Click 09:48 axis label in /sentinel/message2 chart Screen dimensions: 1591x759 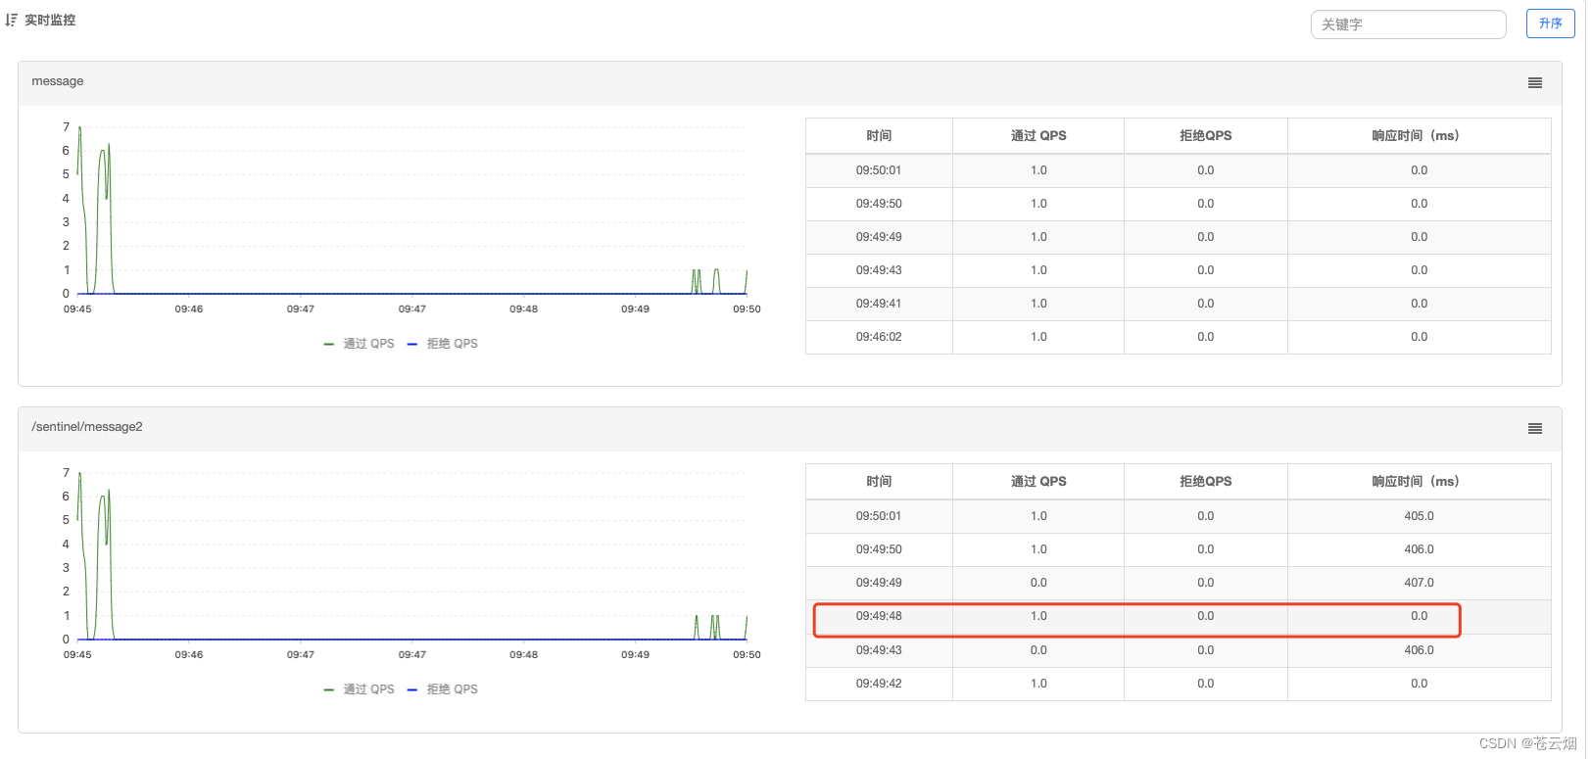click(523, 655)
